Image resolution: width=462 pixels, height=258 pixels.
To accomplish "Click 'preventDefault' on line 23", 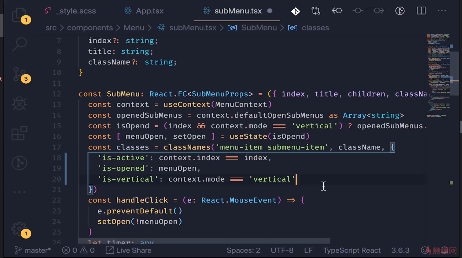I will (x=140, y=211).
